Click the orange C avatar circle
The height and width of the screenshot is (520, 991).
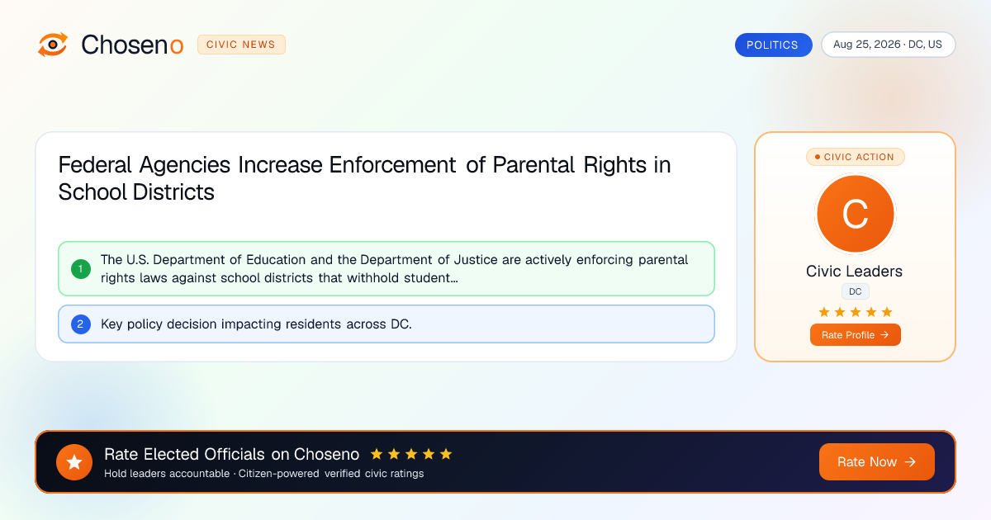click(x=855, y=215)
